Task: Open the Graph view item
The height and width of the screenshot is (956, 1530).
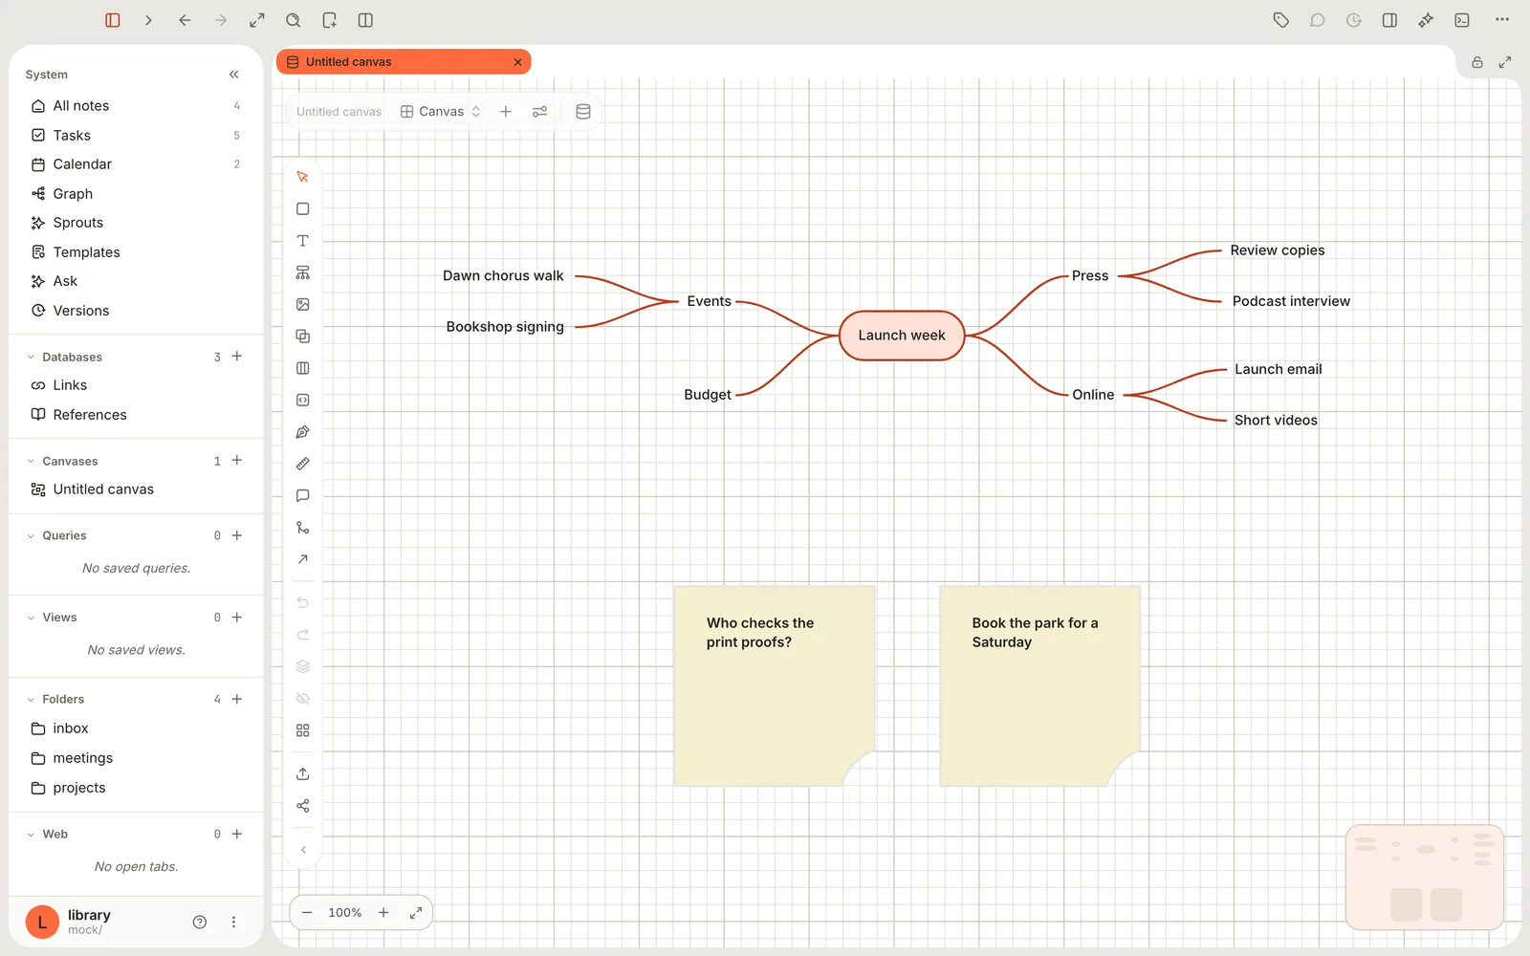Action: (x=136, y=194)
